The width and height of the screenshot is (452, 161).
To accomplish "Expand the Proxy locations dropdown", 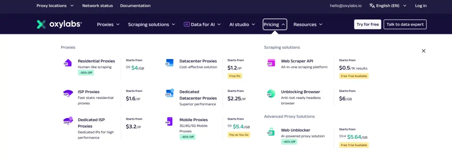I will click(x=55, y=6).
